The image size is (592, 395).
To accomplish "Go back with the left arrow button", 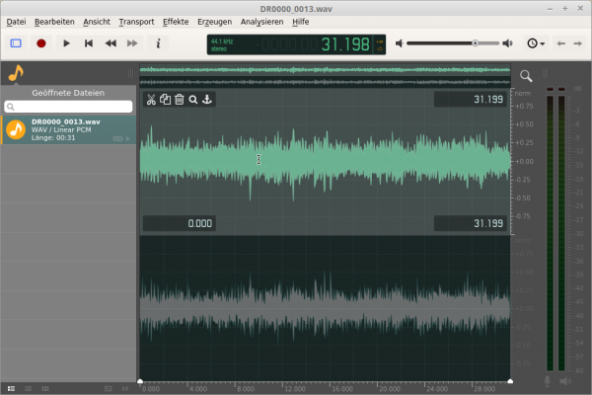I will [x=561, y=43].
